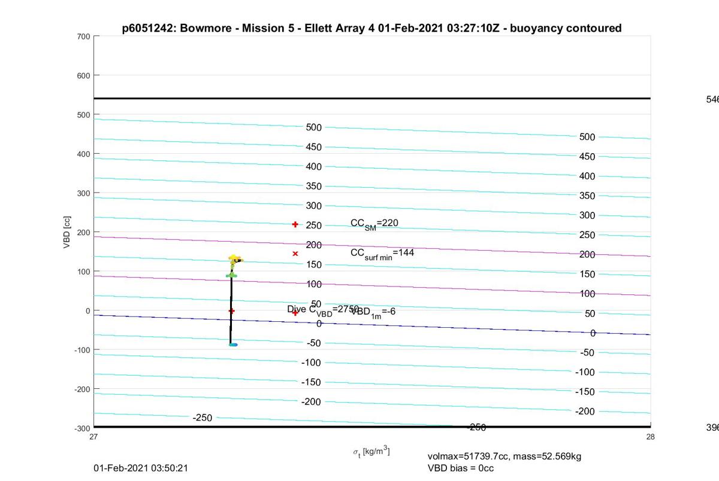
Task: Click the y-axis tick label -200
Action: [x=82, y=389]
